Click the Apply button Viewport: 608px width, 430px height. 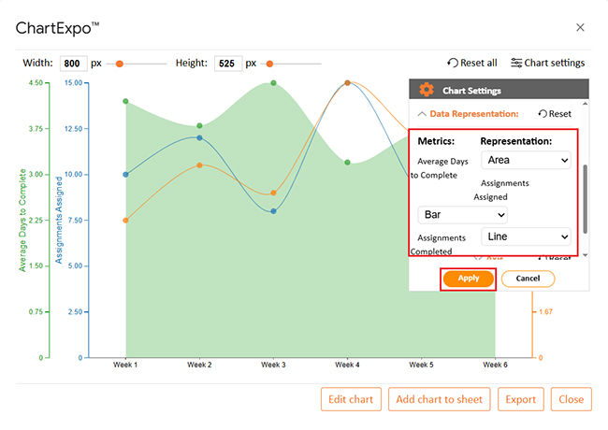(x=468, y=279)
